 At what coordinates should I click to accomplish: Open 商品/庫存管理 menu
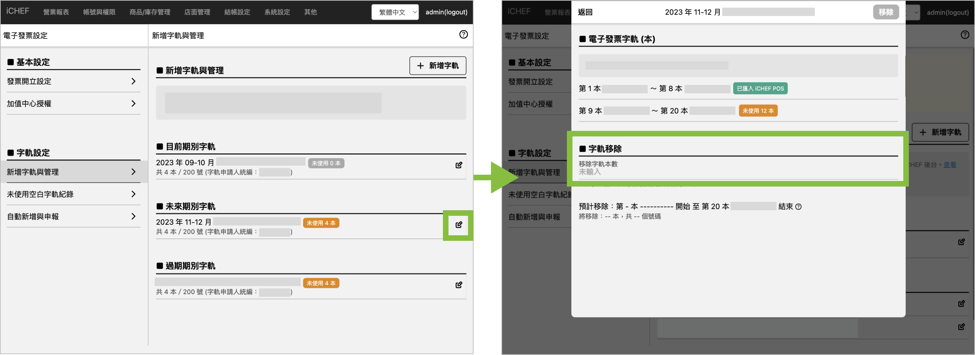149,12
